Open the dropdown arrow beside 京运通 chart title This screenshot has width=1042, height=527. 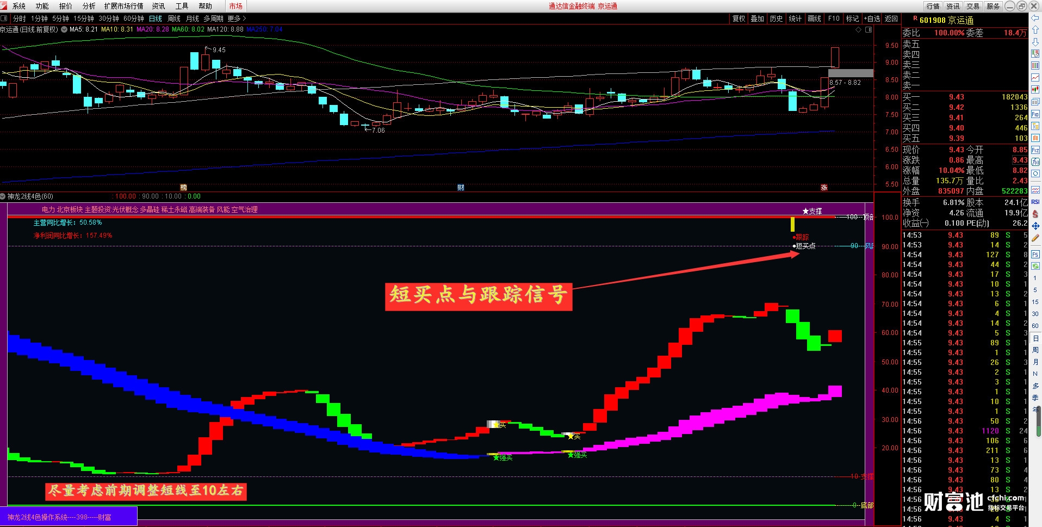coord(64,29)
